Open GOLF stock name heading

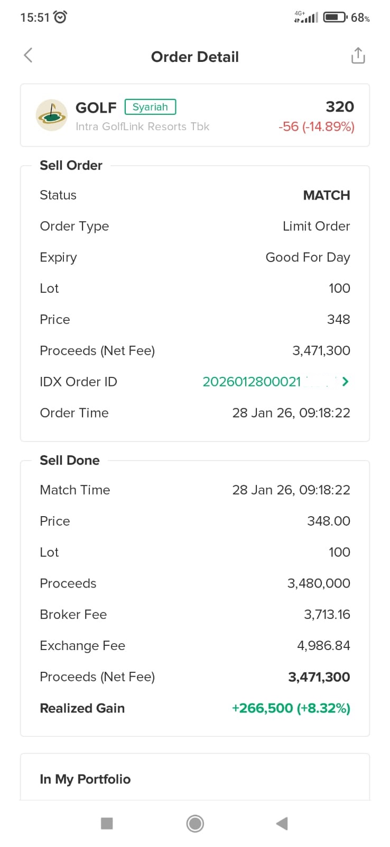[x=96, y=107]
